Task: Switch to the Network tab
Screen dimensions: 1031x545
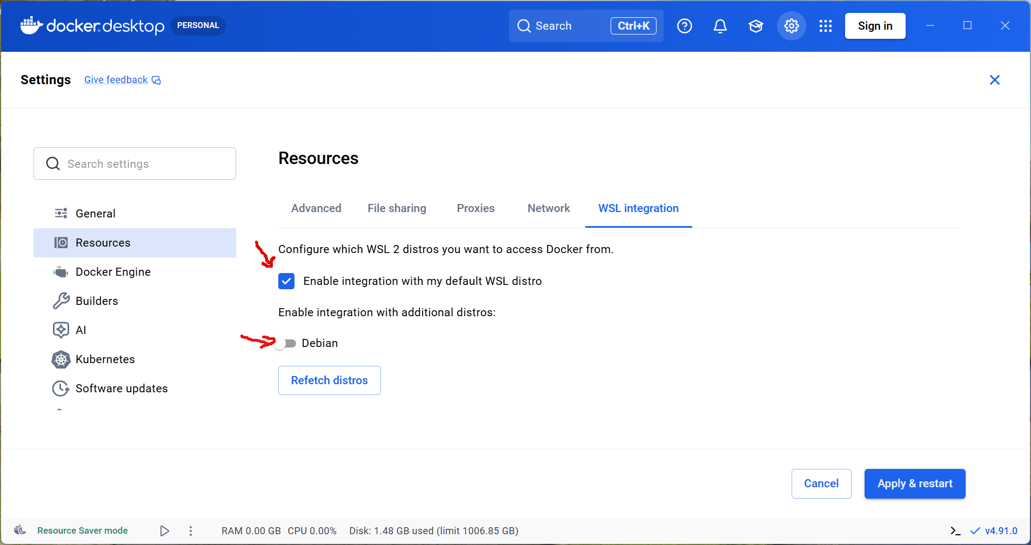Action: pyautogui.click(x=548, y=208)
